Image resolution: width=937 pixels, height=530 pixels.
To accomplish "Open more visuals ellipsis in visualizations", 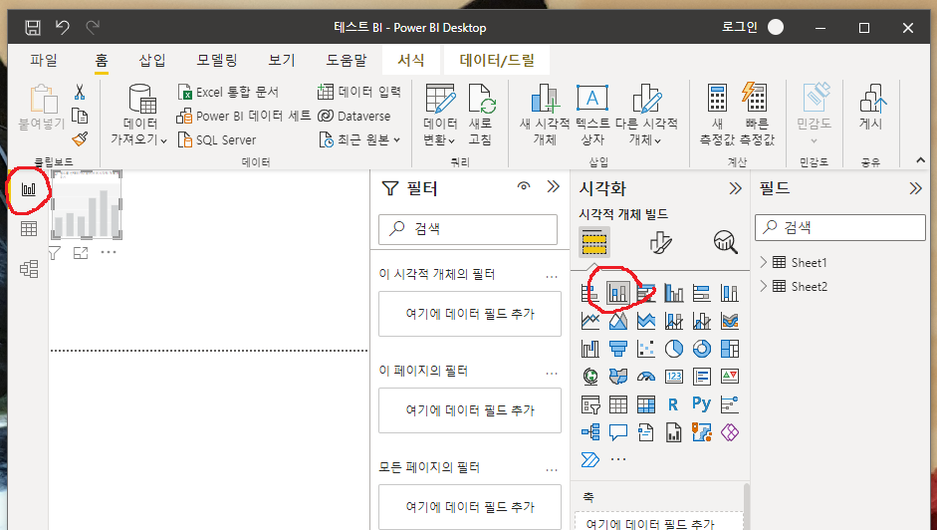I will (618, 459).
